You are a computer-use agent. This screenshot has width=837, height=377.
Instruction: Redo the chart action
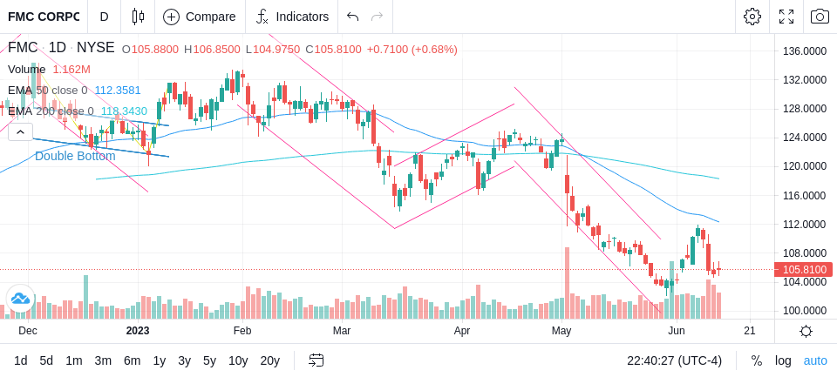click(x=378, y=17)
